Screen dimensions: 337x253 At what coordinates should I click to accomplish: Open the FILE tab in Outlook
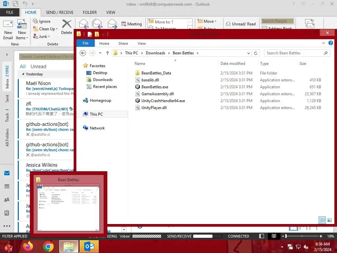(10, 12)
